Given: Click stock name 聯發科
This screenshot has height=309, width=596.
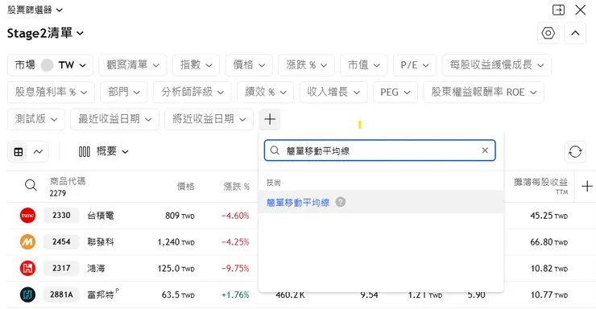Looking at the screenshot, I should click(x=101, y=242).
